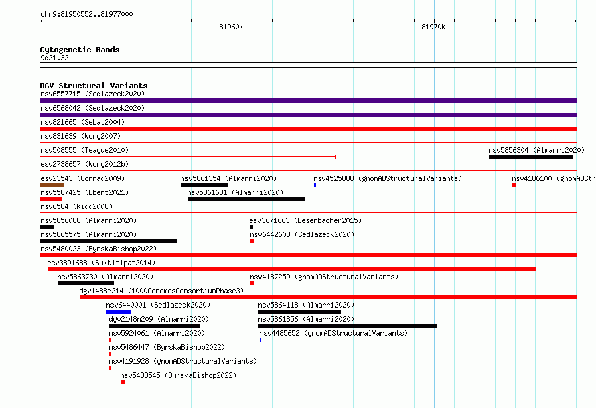Select the nsv5861856 (Almarri2020) label
The height and width of the screenshot is (408, 596).
point(306,319)
